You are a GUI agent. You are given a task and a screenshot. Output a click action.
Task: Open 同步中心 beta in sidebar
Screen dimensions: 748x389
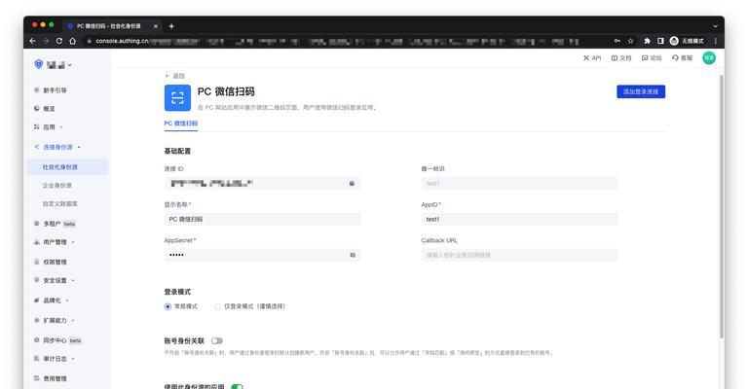click(57, 340)
